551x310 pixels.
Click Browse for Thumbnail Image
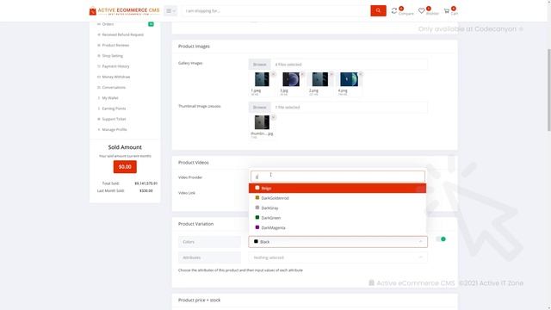click(260, 107)
